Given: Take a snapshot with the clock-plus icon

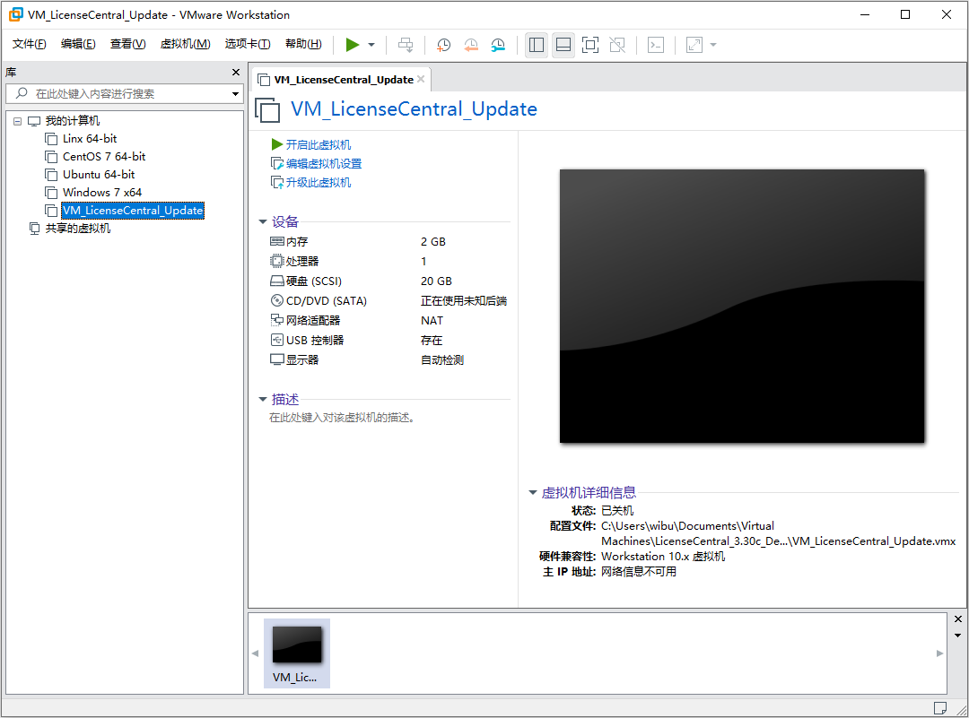Looking at the screenshot, I should (x=444, y=45).
